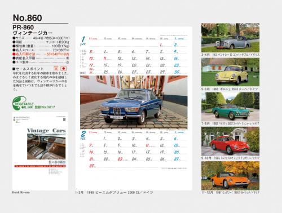Click the No.860 product heading
Screen dimensions: 282x213
point(28,18)
